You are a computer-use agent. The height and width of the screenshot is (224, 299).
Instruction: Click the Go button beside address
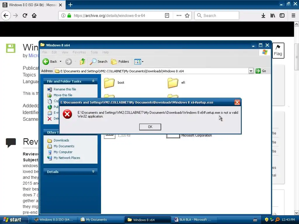(261, 71)
